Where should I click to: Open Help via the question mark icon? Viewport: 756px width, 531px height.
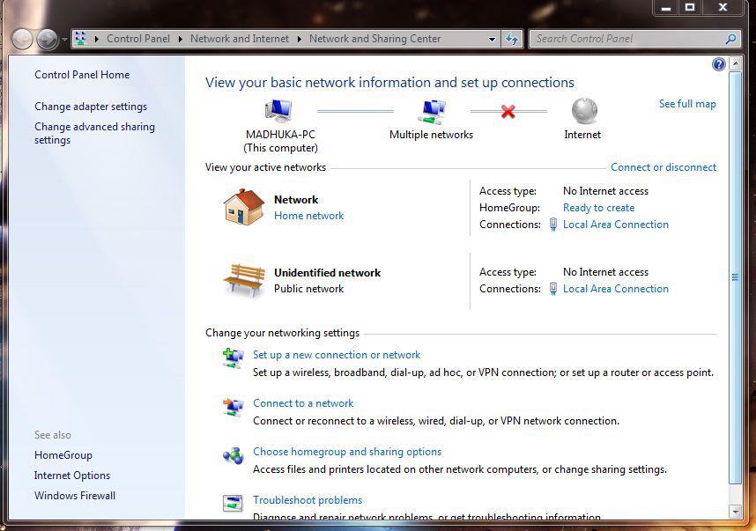click(x=718, y=63)
